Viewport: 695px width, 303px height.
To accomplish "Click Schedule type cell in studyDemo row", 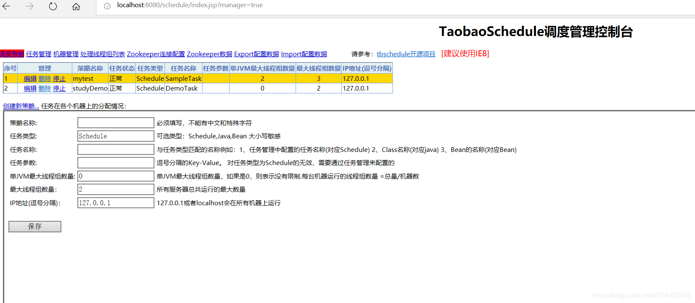I will pos(150,88).
